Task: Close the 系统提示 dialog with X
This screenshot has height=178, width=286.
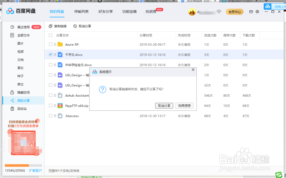Action: (x=193, y=70)
